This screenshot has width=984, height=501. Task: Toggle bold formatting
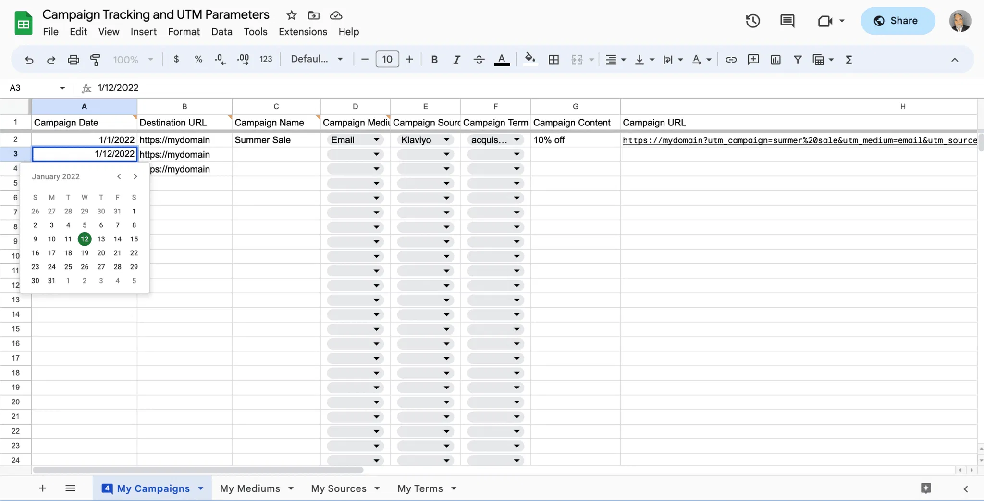pyautogui.click(x=434, y=60)
